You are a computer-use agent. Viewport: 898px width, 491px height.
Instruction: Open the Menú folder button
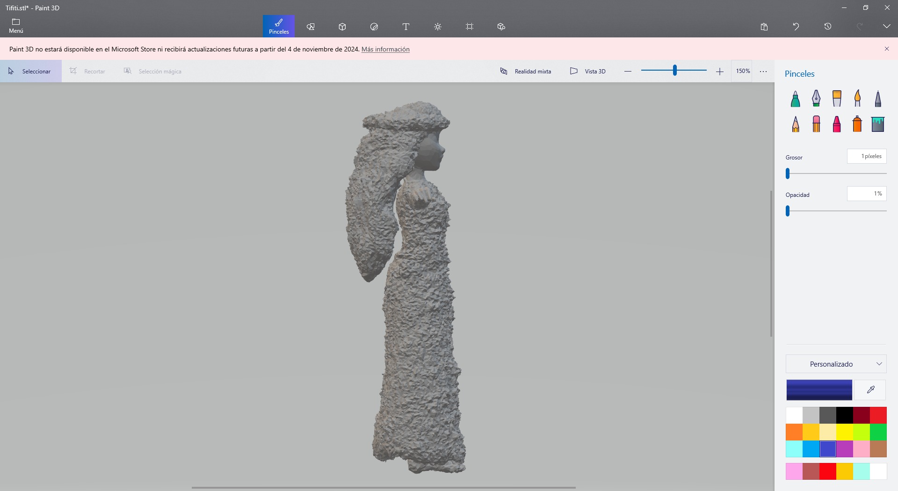click(16, 26)
